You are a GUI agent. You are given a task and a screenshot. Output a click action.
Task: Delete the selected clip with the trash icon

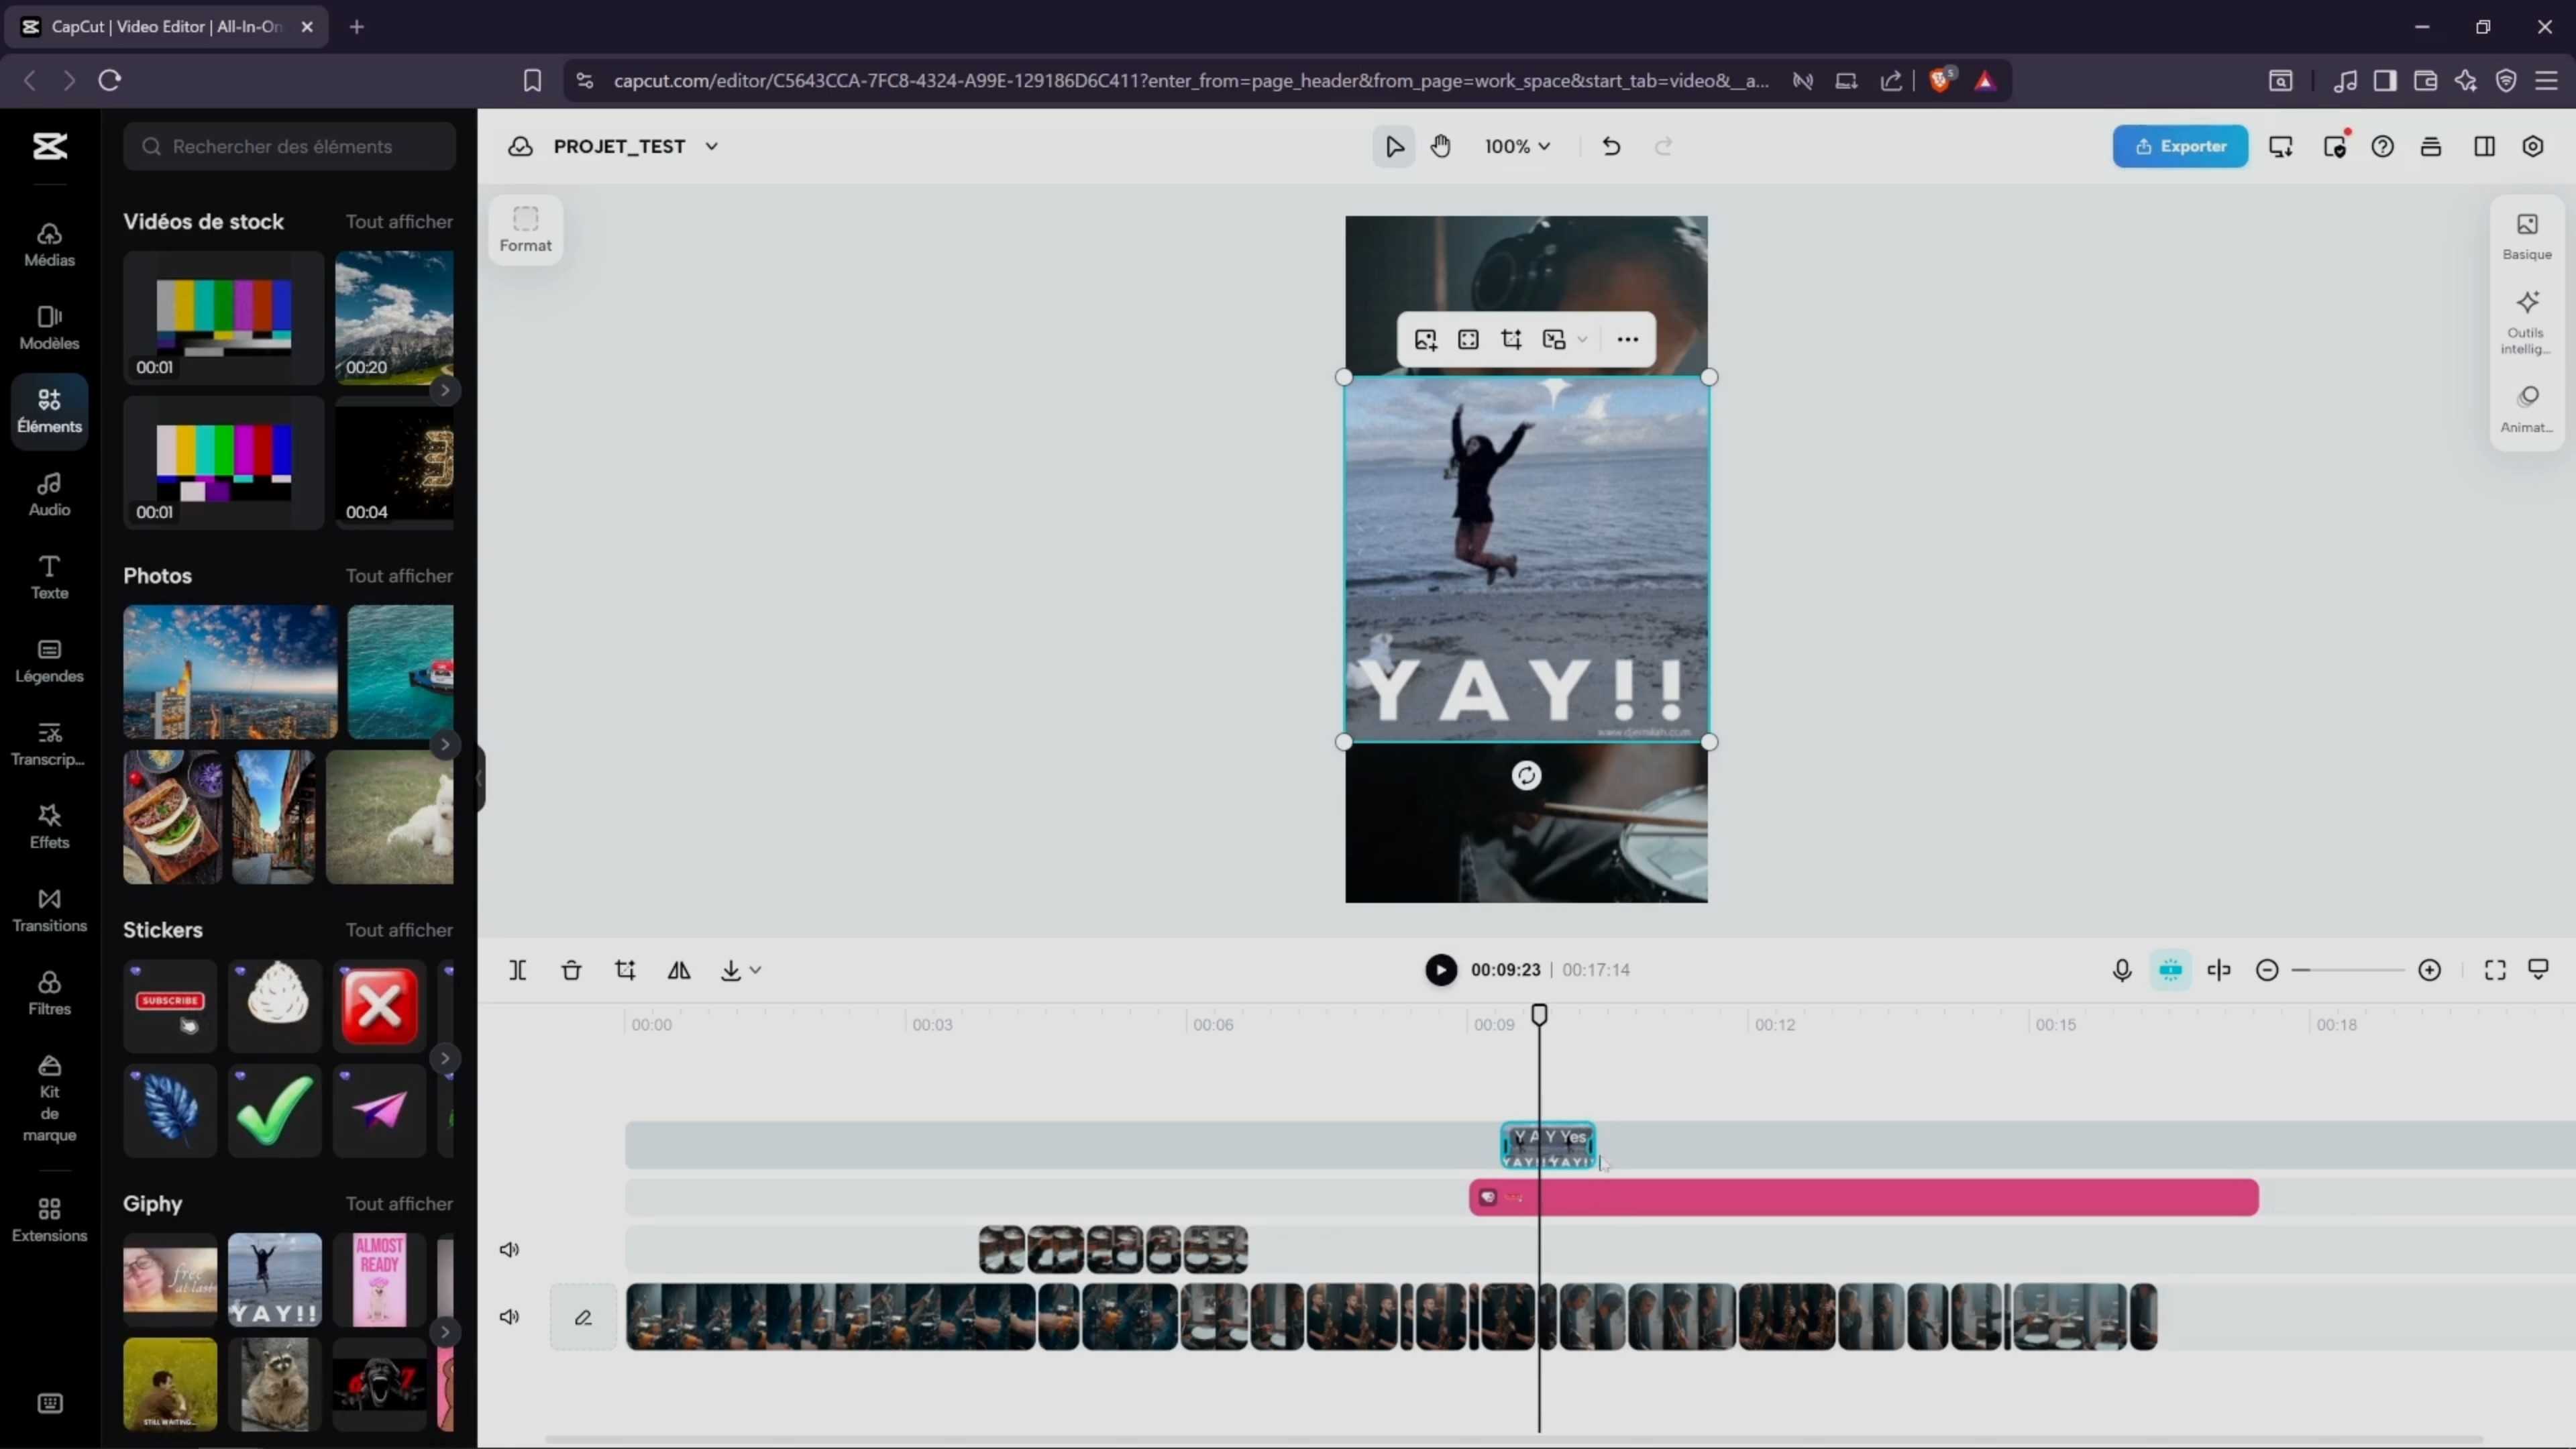click(571, 970)
